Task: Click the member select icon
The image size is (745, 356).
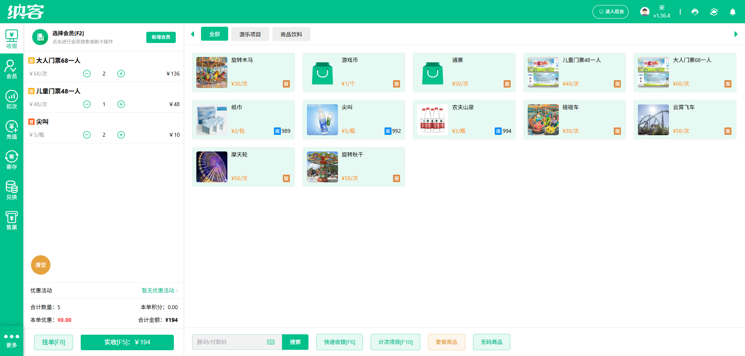Action: click(40, 37)
